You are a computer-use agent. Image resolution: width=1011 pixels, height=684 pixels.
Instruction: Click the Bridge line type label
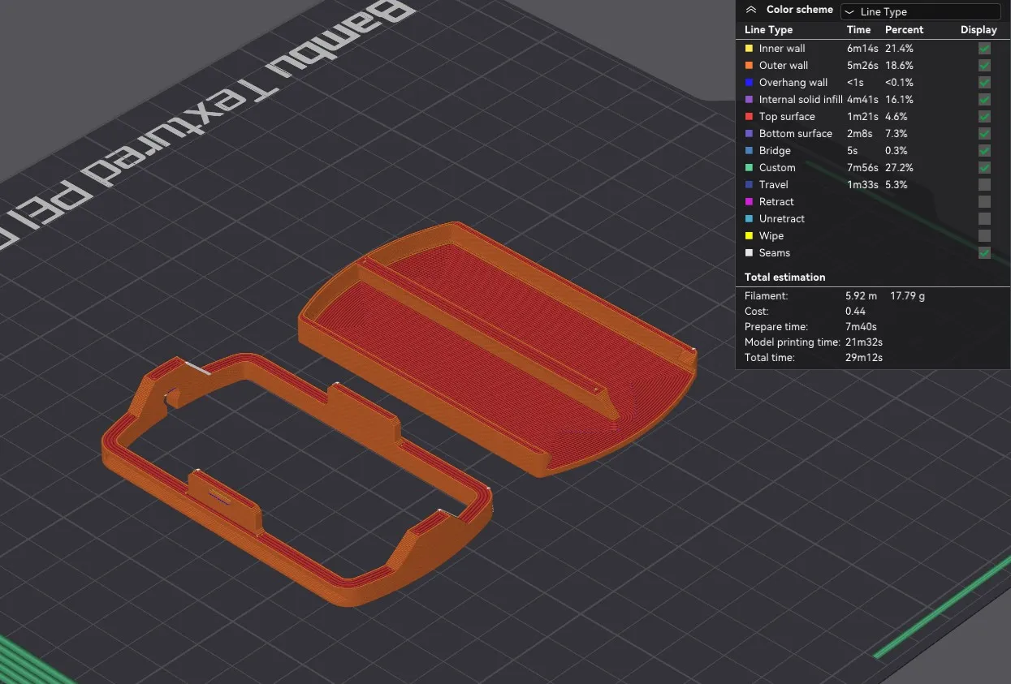774,151
